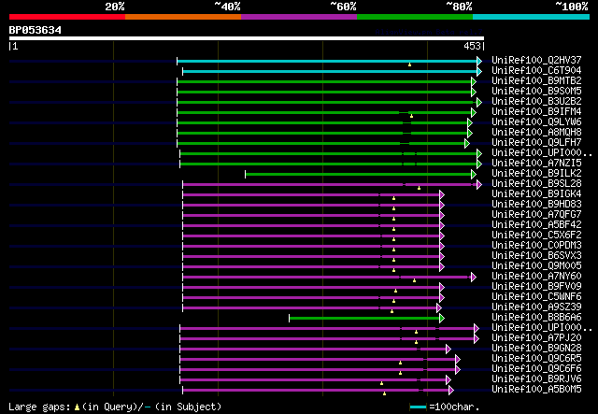Viewport: 598px width, 414px height.
Task: Click the yellow gap marker on the B9FV09 row
Action: 395,292
